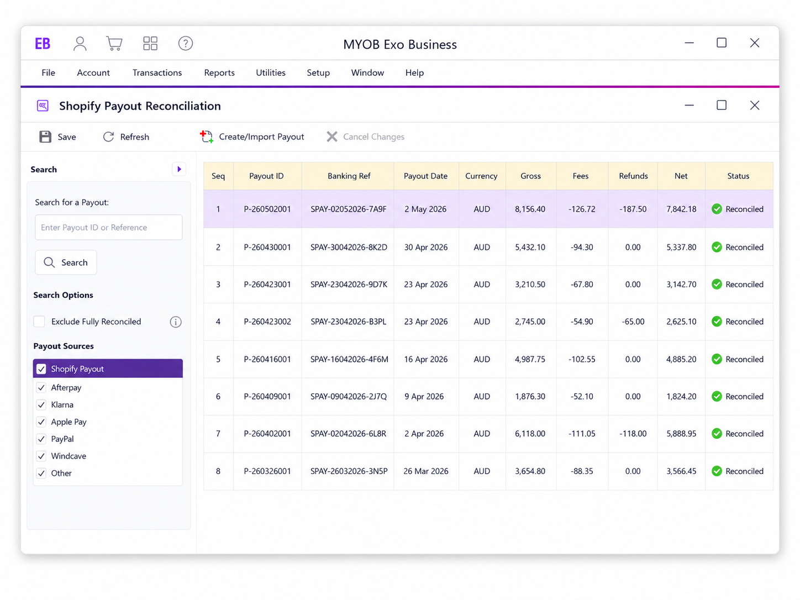Image resolution: width=800 pixels, height=600 pixels.
Task: Maximize the Shopify Payout Reconciliation sub-window
Action: point(722,105)
